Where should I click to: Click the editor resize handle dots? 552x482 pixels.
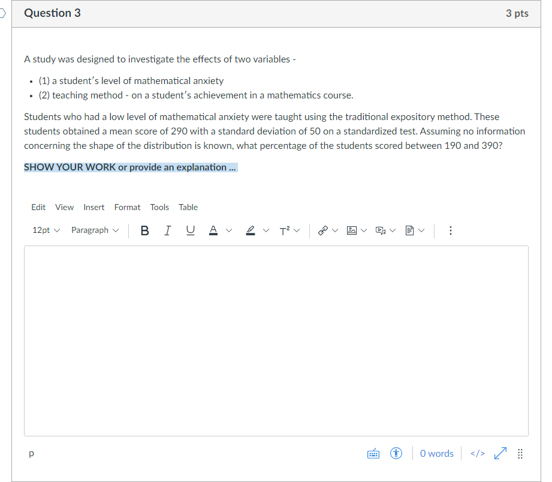520,453
